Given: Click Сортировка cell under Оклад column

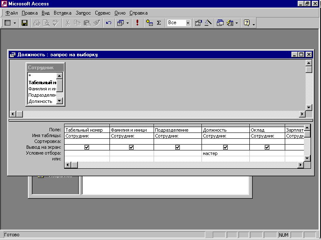Looking at the screenshot, I should tap(267, 141).
